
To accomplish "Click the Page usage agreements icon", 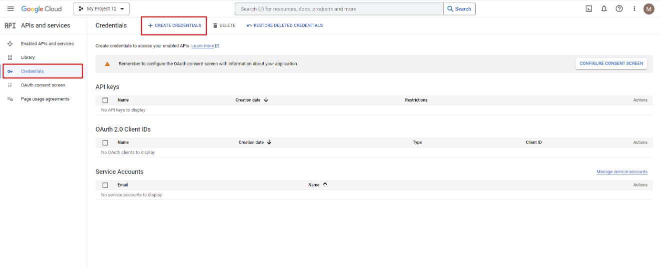I will click(x=10, y=99).
